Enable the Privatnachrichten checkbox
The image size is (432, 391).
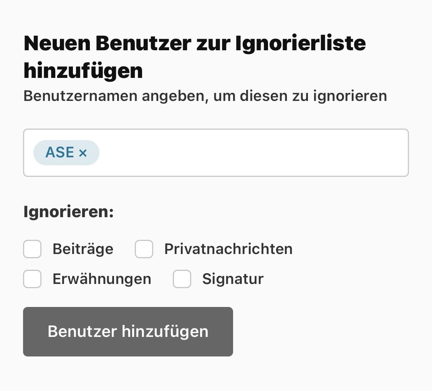click(144, 249)
